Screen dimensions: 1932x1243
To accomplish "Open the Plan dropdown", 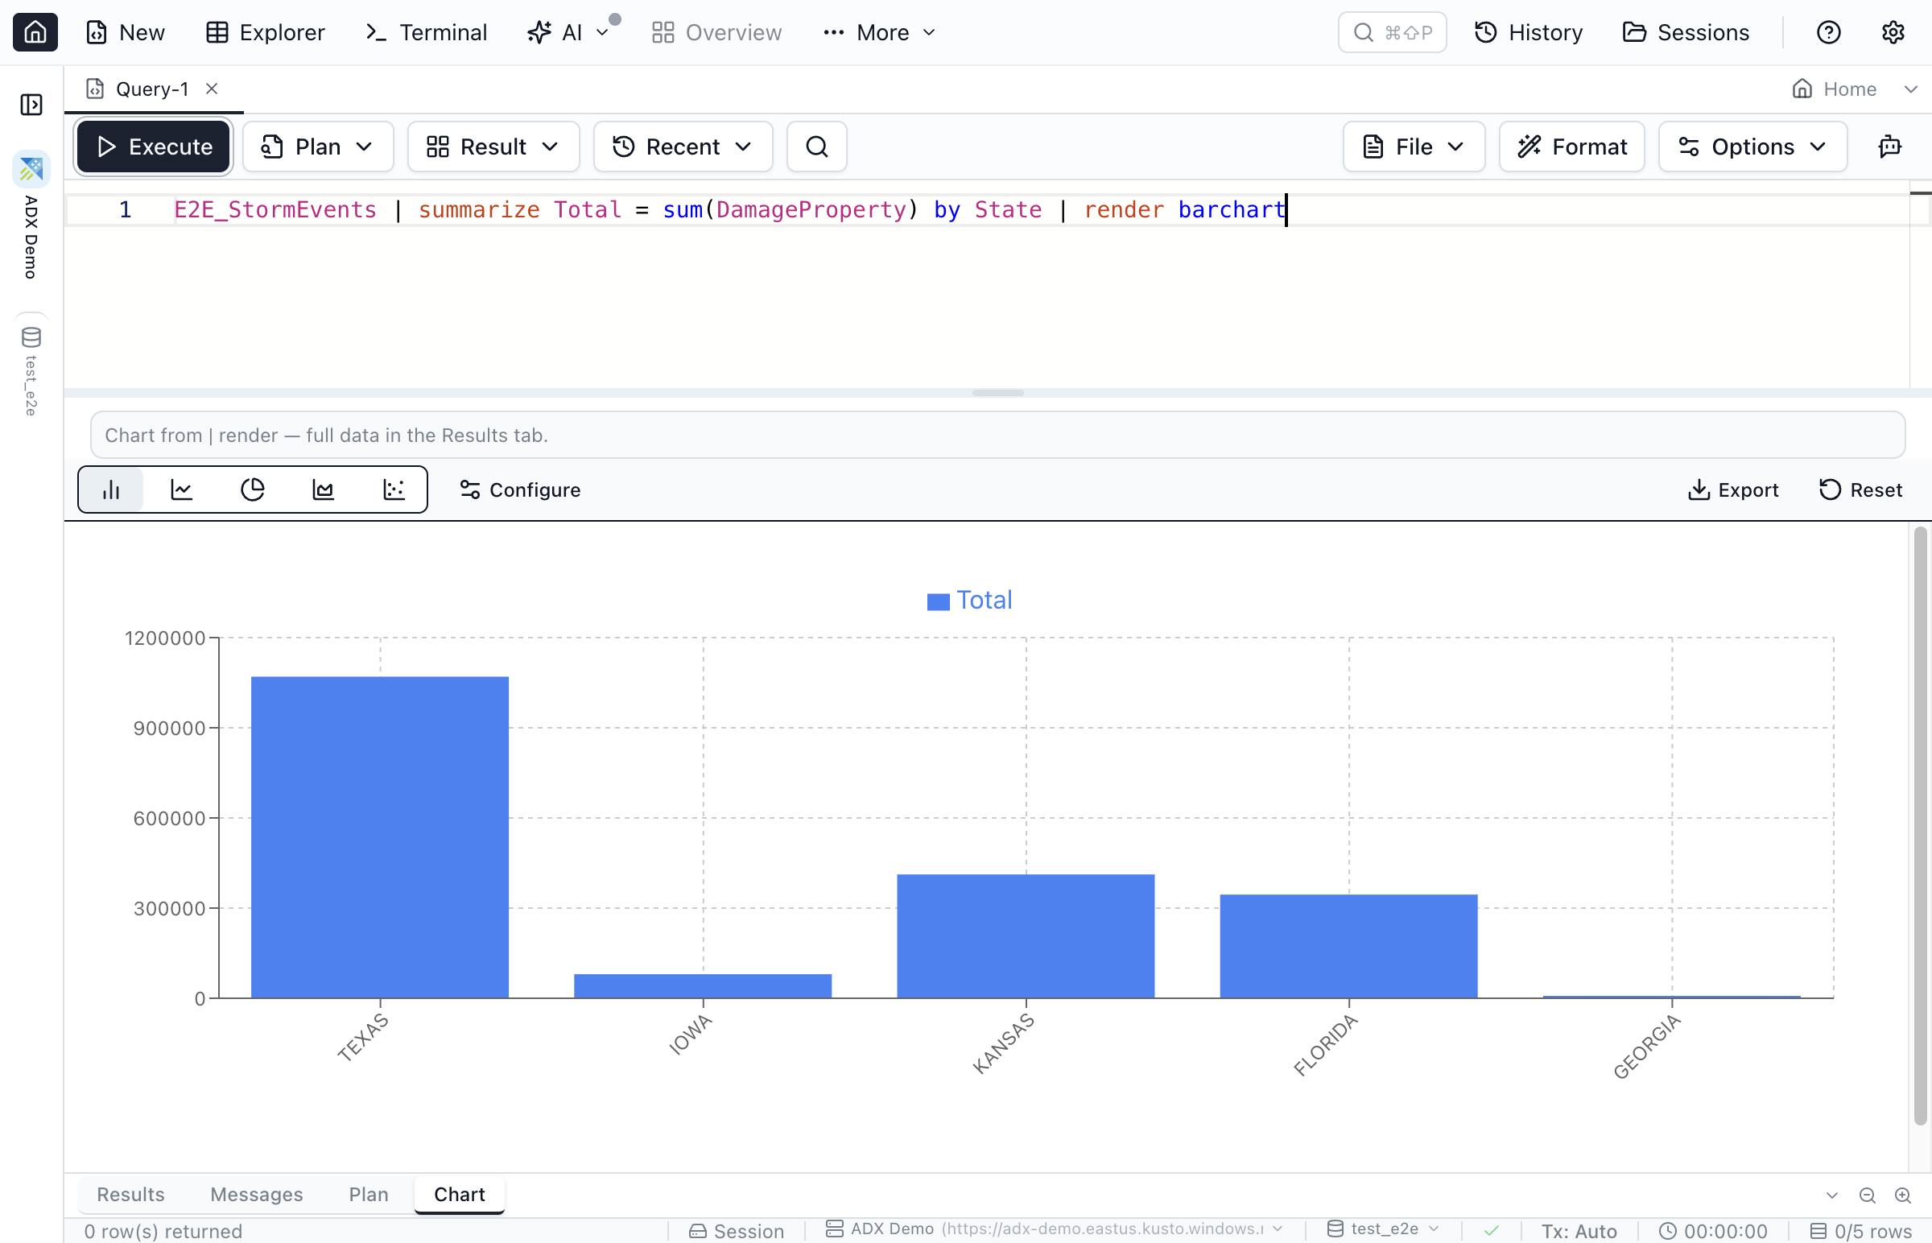I will tap(318, 147).
